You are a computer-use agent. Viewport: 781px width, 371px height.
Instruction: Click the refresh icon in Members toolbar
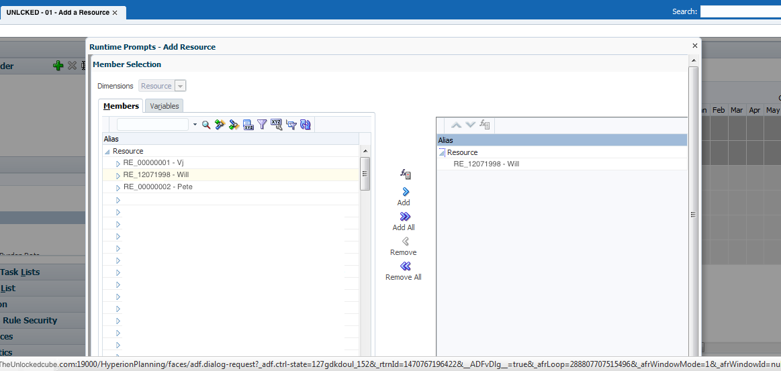pos(306,125)
